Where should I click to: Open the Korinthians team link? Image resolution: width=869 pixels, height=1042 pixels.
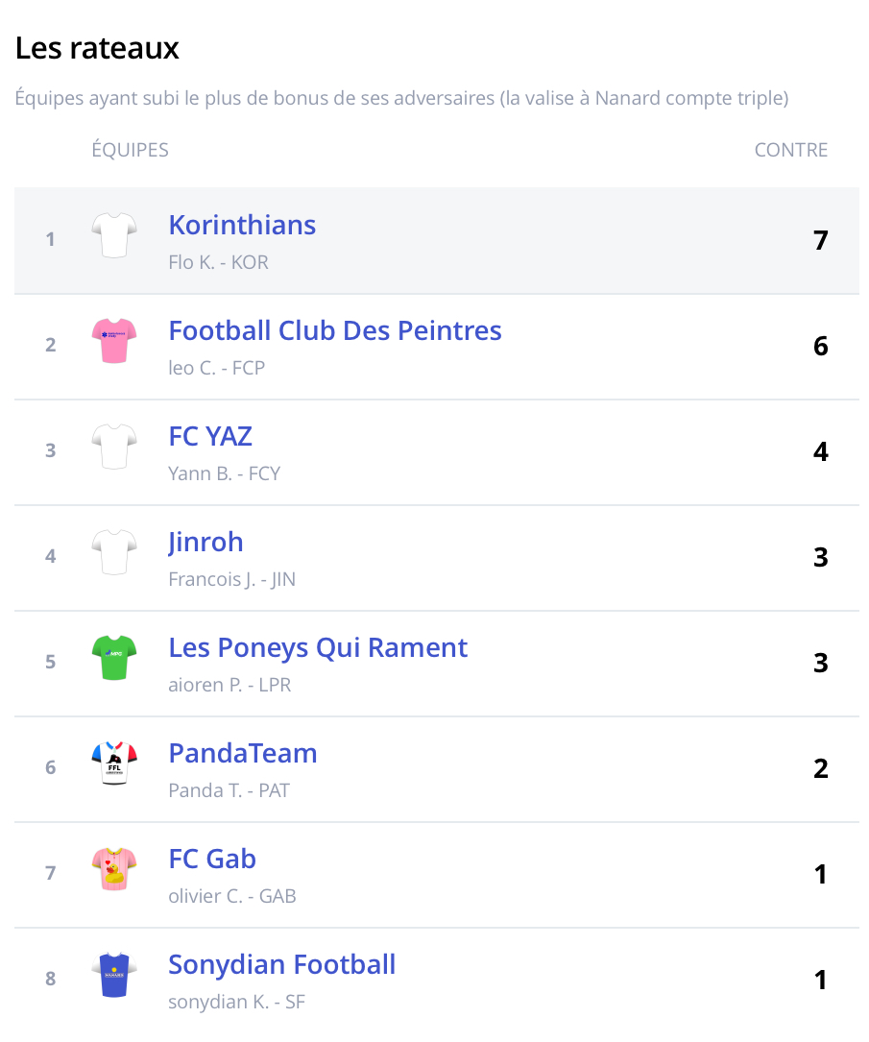pyautogui.click(x=242, y=225)
